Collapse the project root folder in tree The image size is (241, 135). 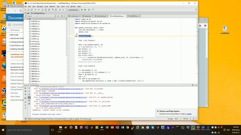pyautogui.click(x=25, y=19)
